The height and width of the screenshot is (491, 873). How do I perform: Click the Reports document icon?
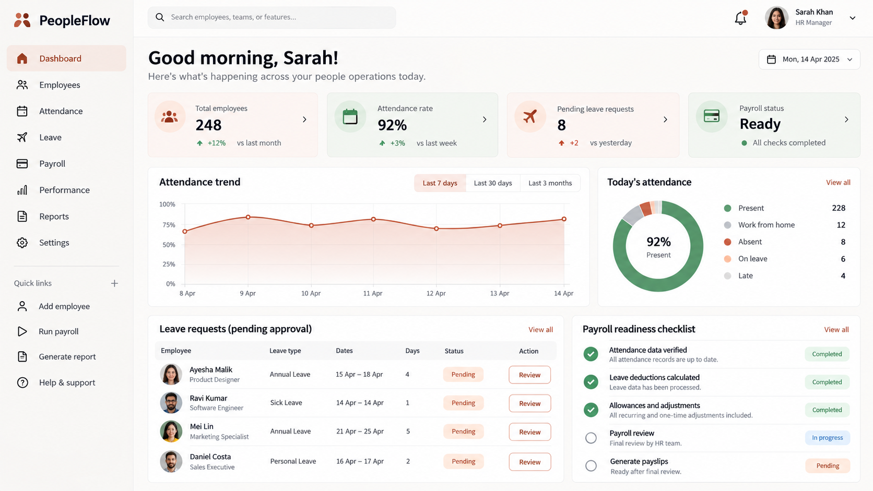click(22, 216)
